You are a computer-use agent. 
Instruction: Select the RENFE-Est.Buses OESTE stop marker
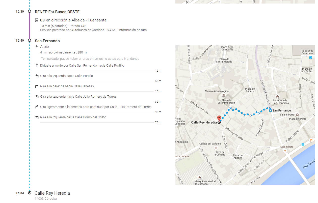tap(30, 12)
